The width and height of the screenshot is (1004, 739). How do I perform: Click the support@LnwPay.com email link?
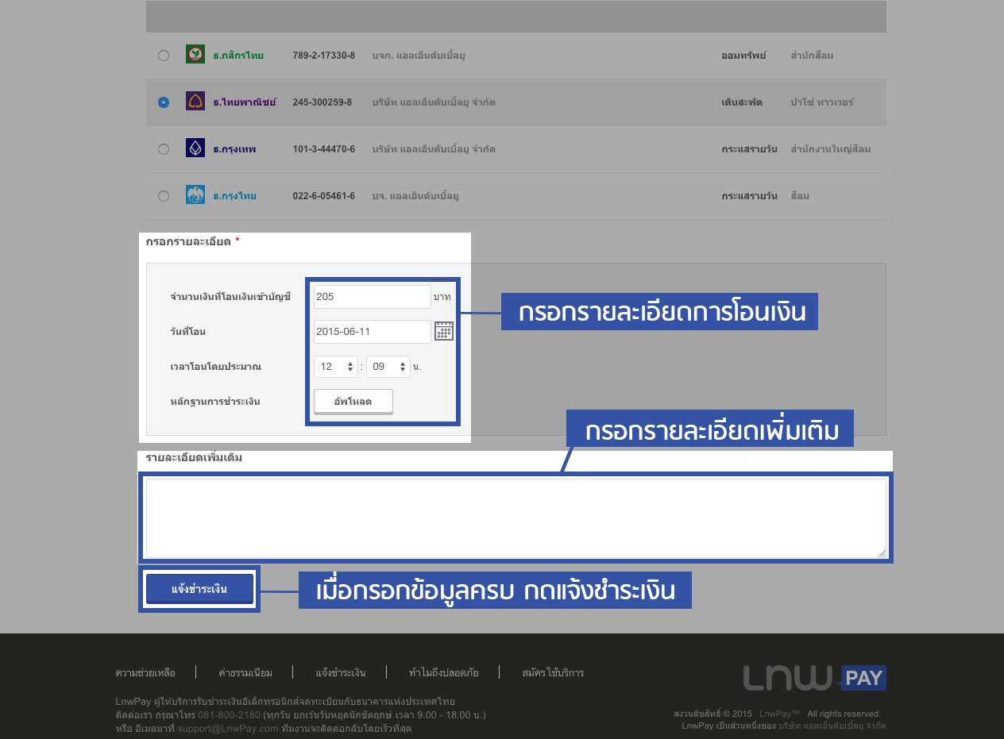point(227,728)
